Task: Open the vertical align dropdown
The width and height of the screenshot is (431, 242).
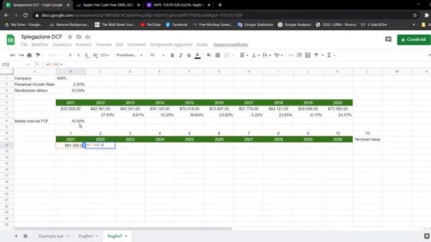Action: 255,55
